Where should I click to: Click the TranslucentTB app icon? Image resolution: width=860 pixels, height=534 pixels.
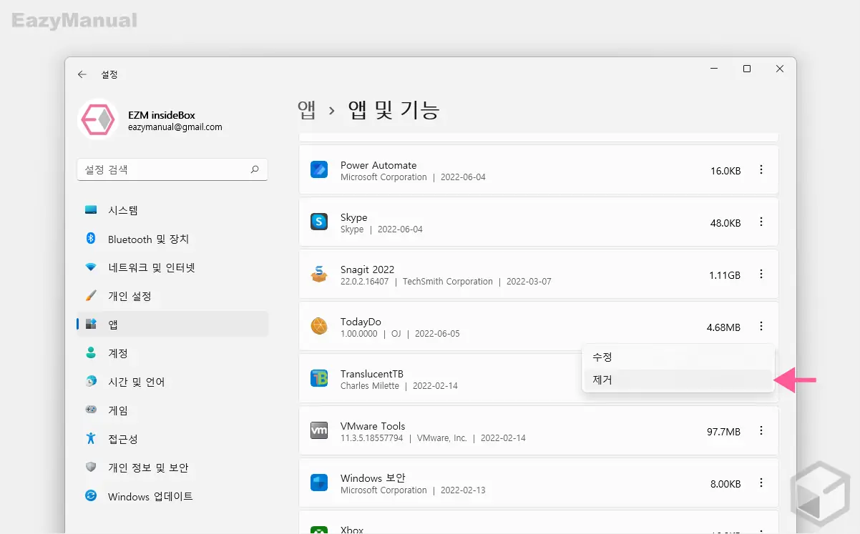[319, 378]
